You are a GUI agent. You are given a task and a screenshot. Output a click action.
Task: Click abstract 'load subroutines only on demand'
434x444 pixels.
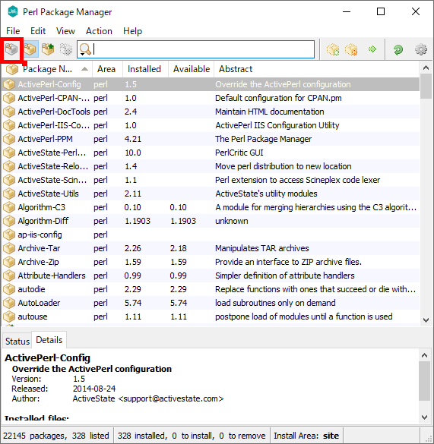(x=275, y=303)
